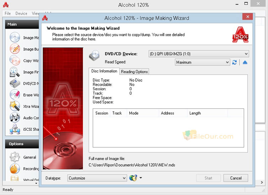
Task: Click Alcohol 120% logo in wizard title bar
Action: (45, 18)
